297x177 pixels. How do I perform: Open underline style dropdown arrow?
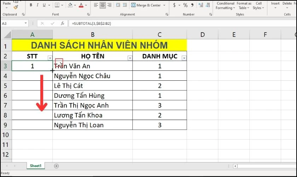pyautogui.click(x=49, y=5)
